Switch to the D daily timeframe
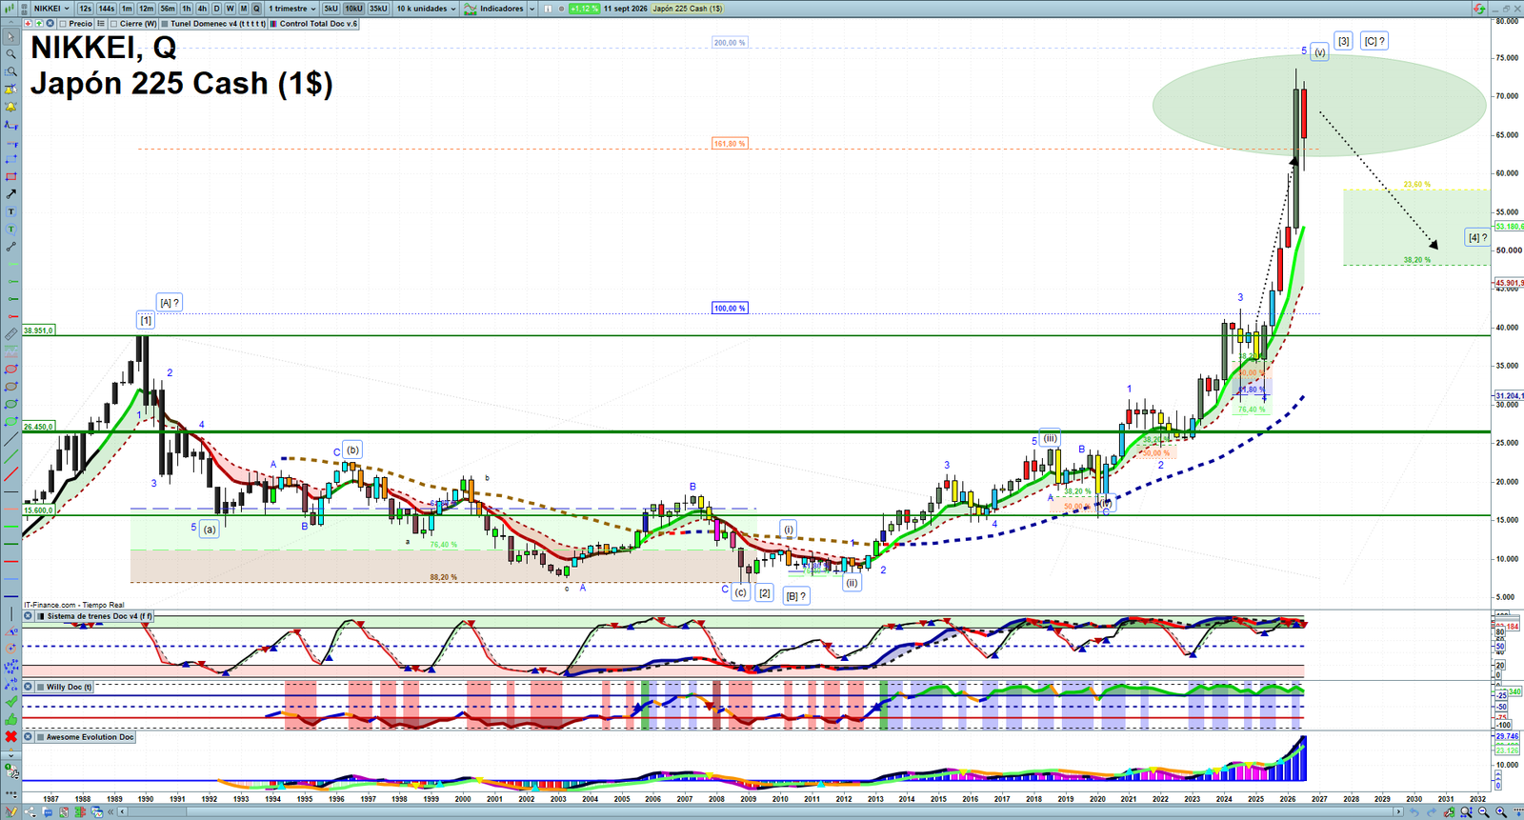 click(216, 9)
